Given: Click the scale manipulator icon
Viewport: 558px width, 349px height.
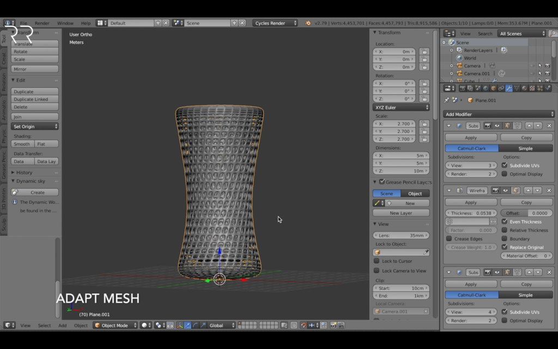Looking at the screenshot, I should pyautogui.click(x=203, y=325).
